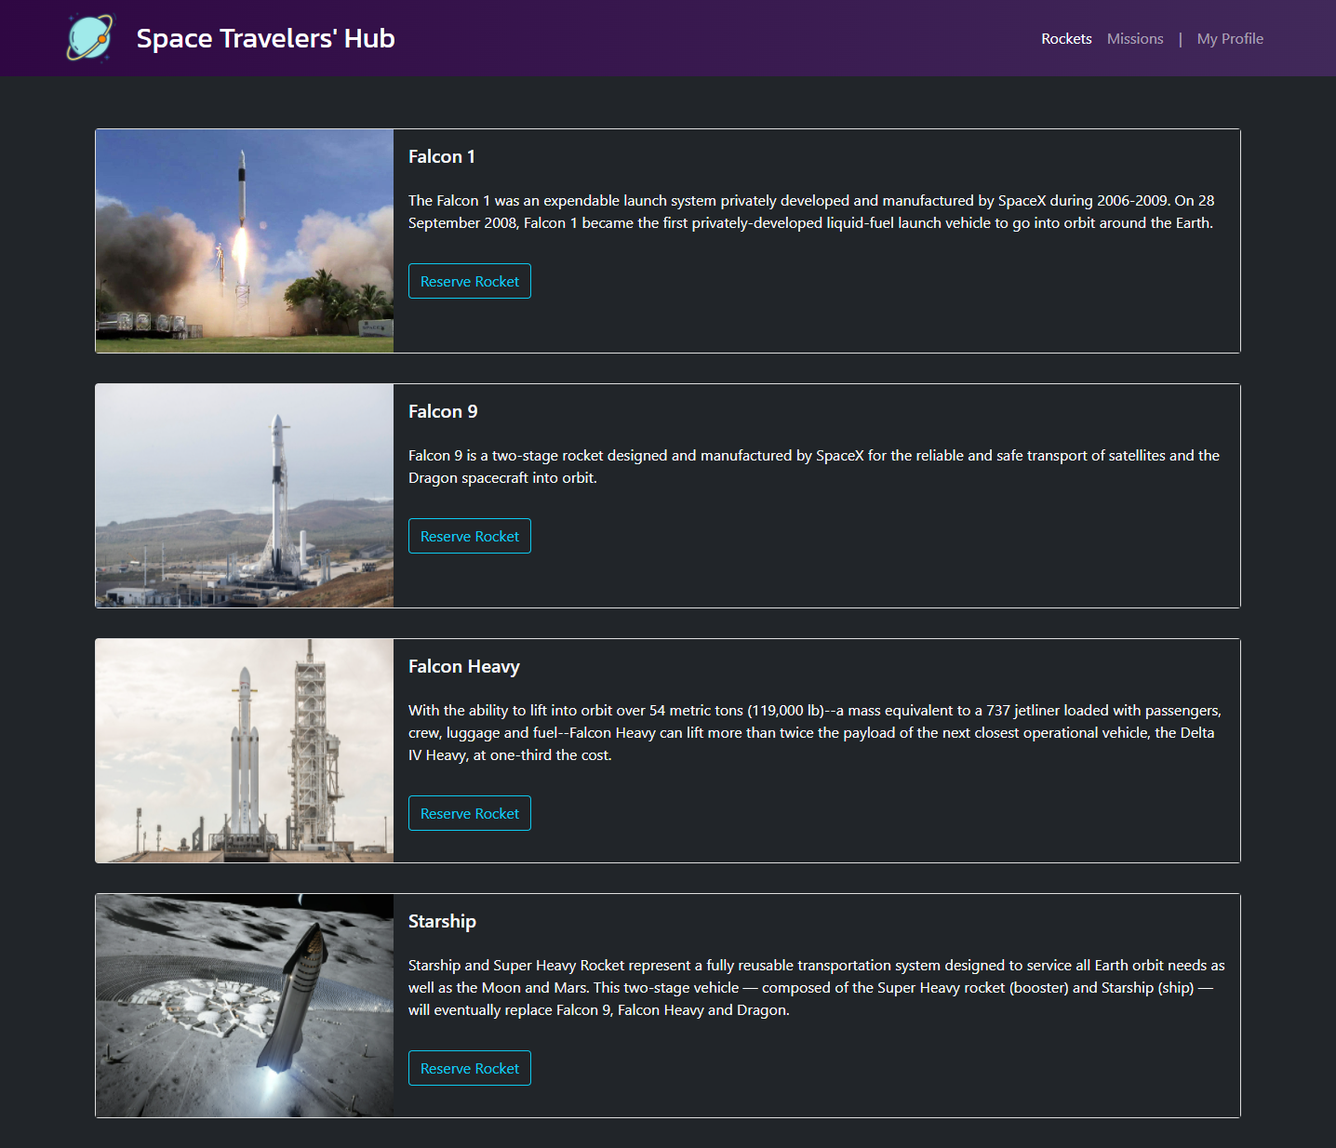Click the Falcon Heavy description paragraph

(x=815, y=732)
